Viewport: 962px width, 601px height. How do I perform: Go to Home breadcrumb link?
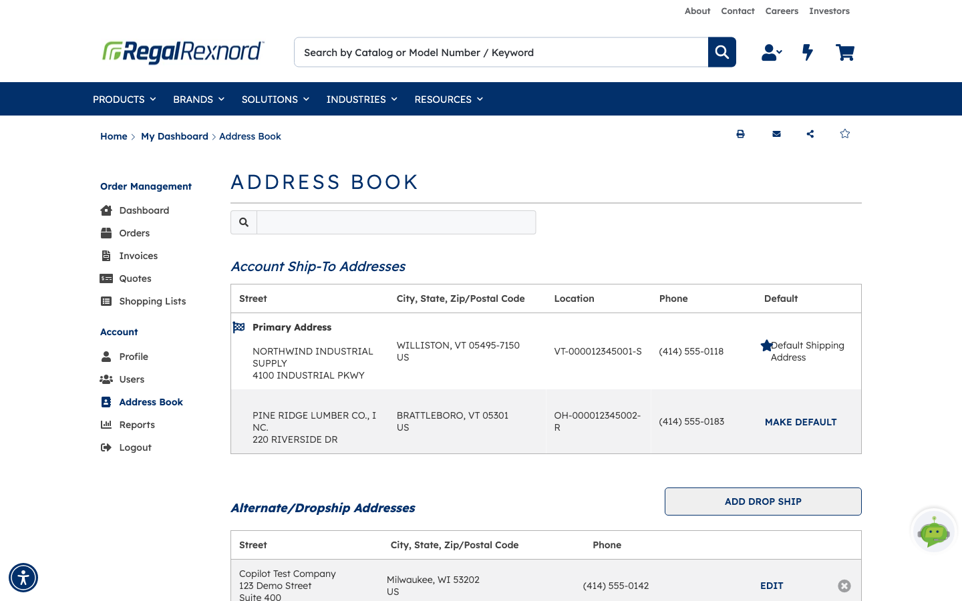click(114, 136)
